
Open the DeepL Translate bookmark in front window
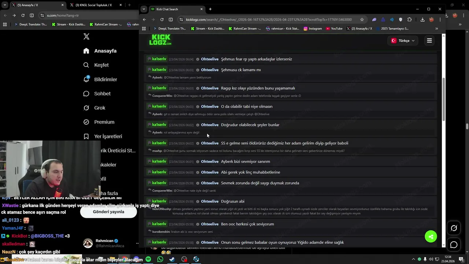coord(169,29)
